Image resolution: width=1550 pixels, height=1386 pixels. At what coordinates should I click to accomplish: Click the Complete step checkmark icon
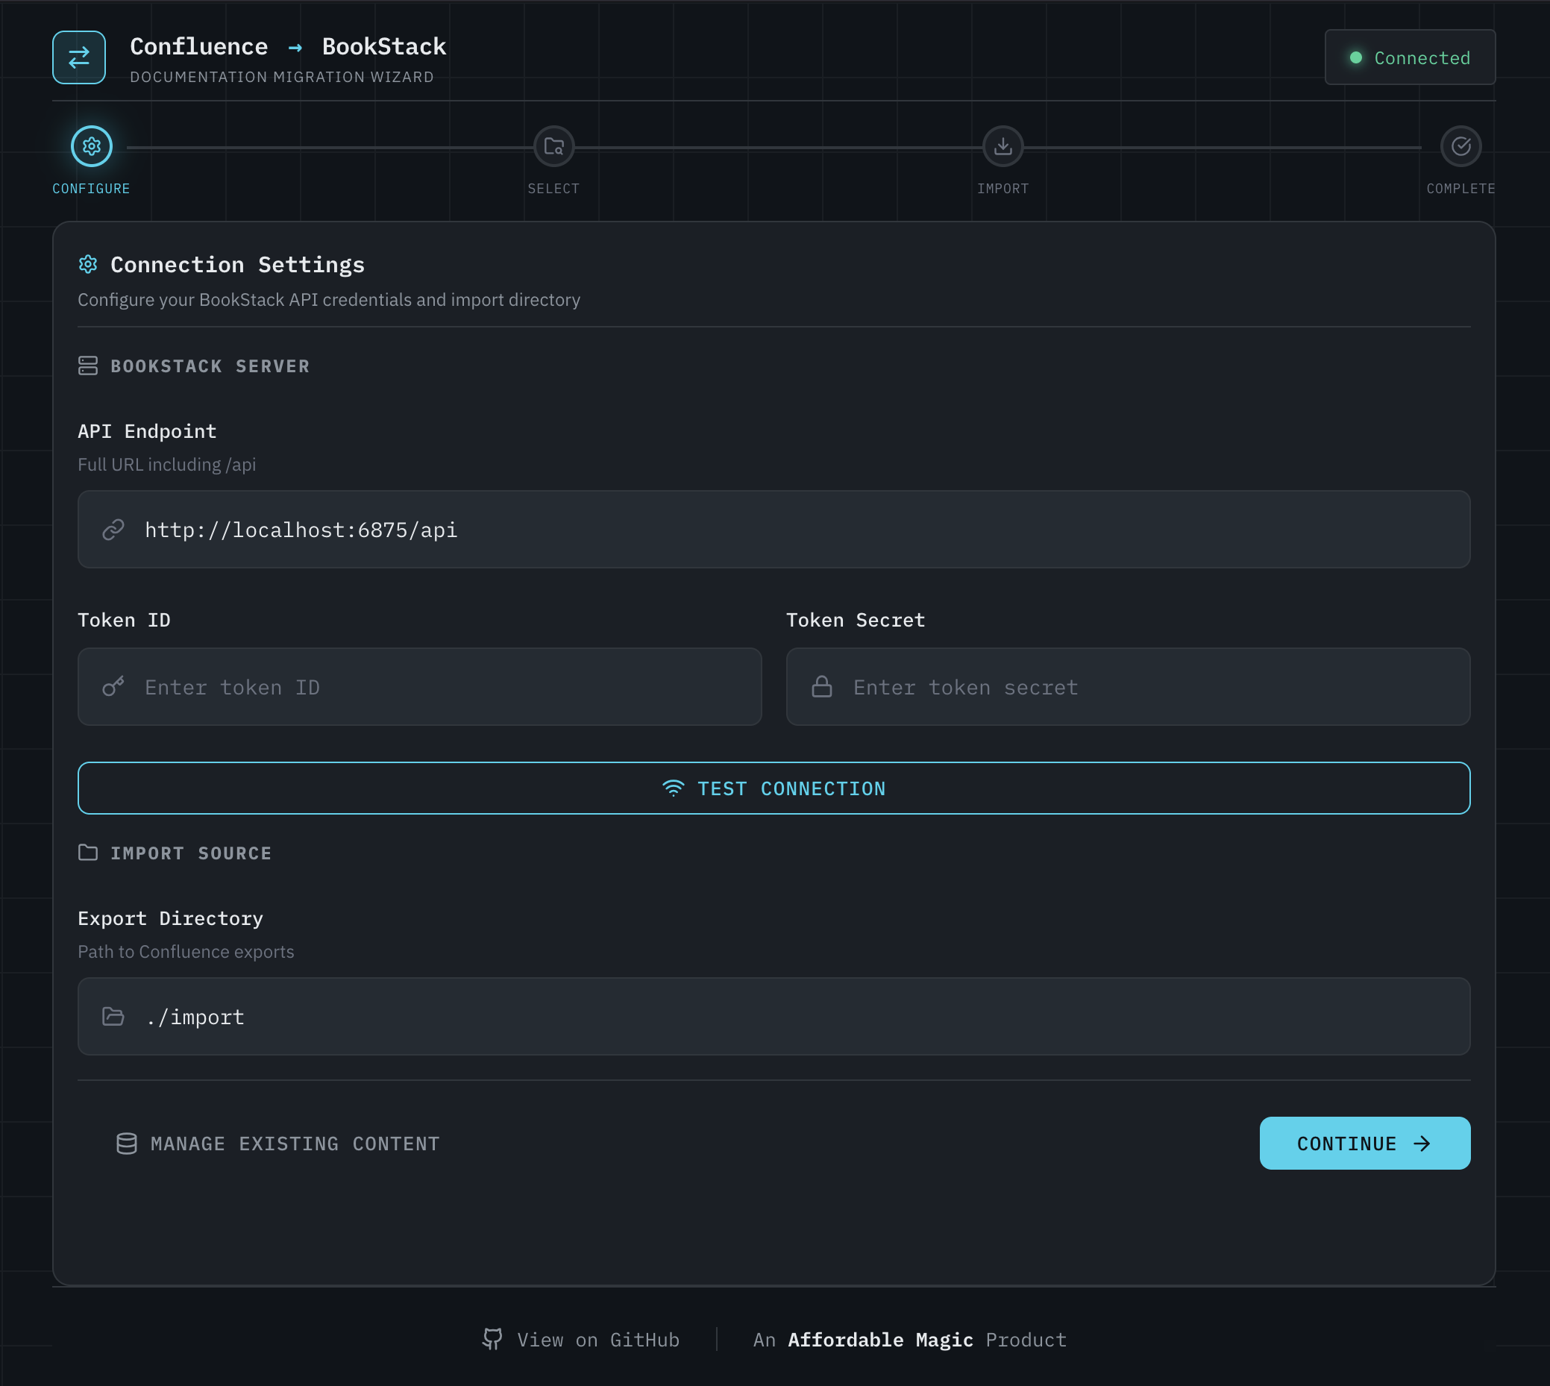pyautogui.click(x=1460, y=148)
